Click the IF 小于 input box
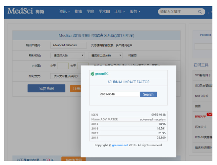Viewport: 217px width, 165px height. 63,66
